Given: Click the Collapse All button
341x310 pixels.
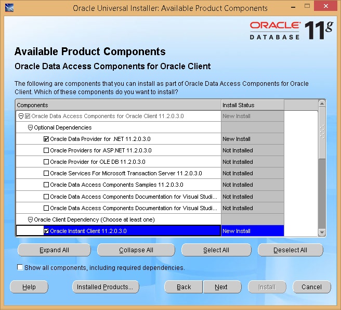Looking at the screenshot, I should coord(136,250).
